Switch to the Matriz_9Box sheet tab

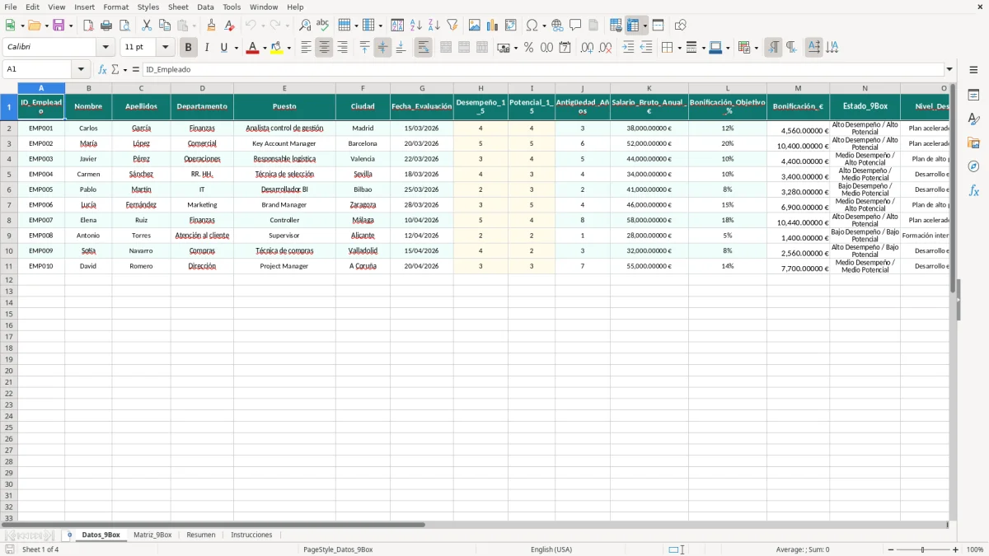[152, 535]
